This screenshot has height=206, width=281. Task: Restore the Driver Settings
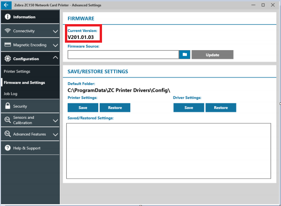[x=221, y=108]
